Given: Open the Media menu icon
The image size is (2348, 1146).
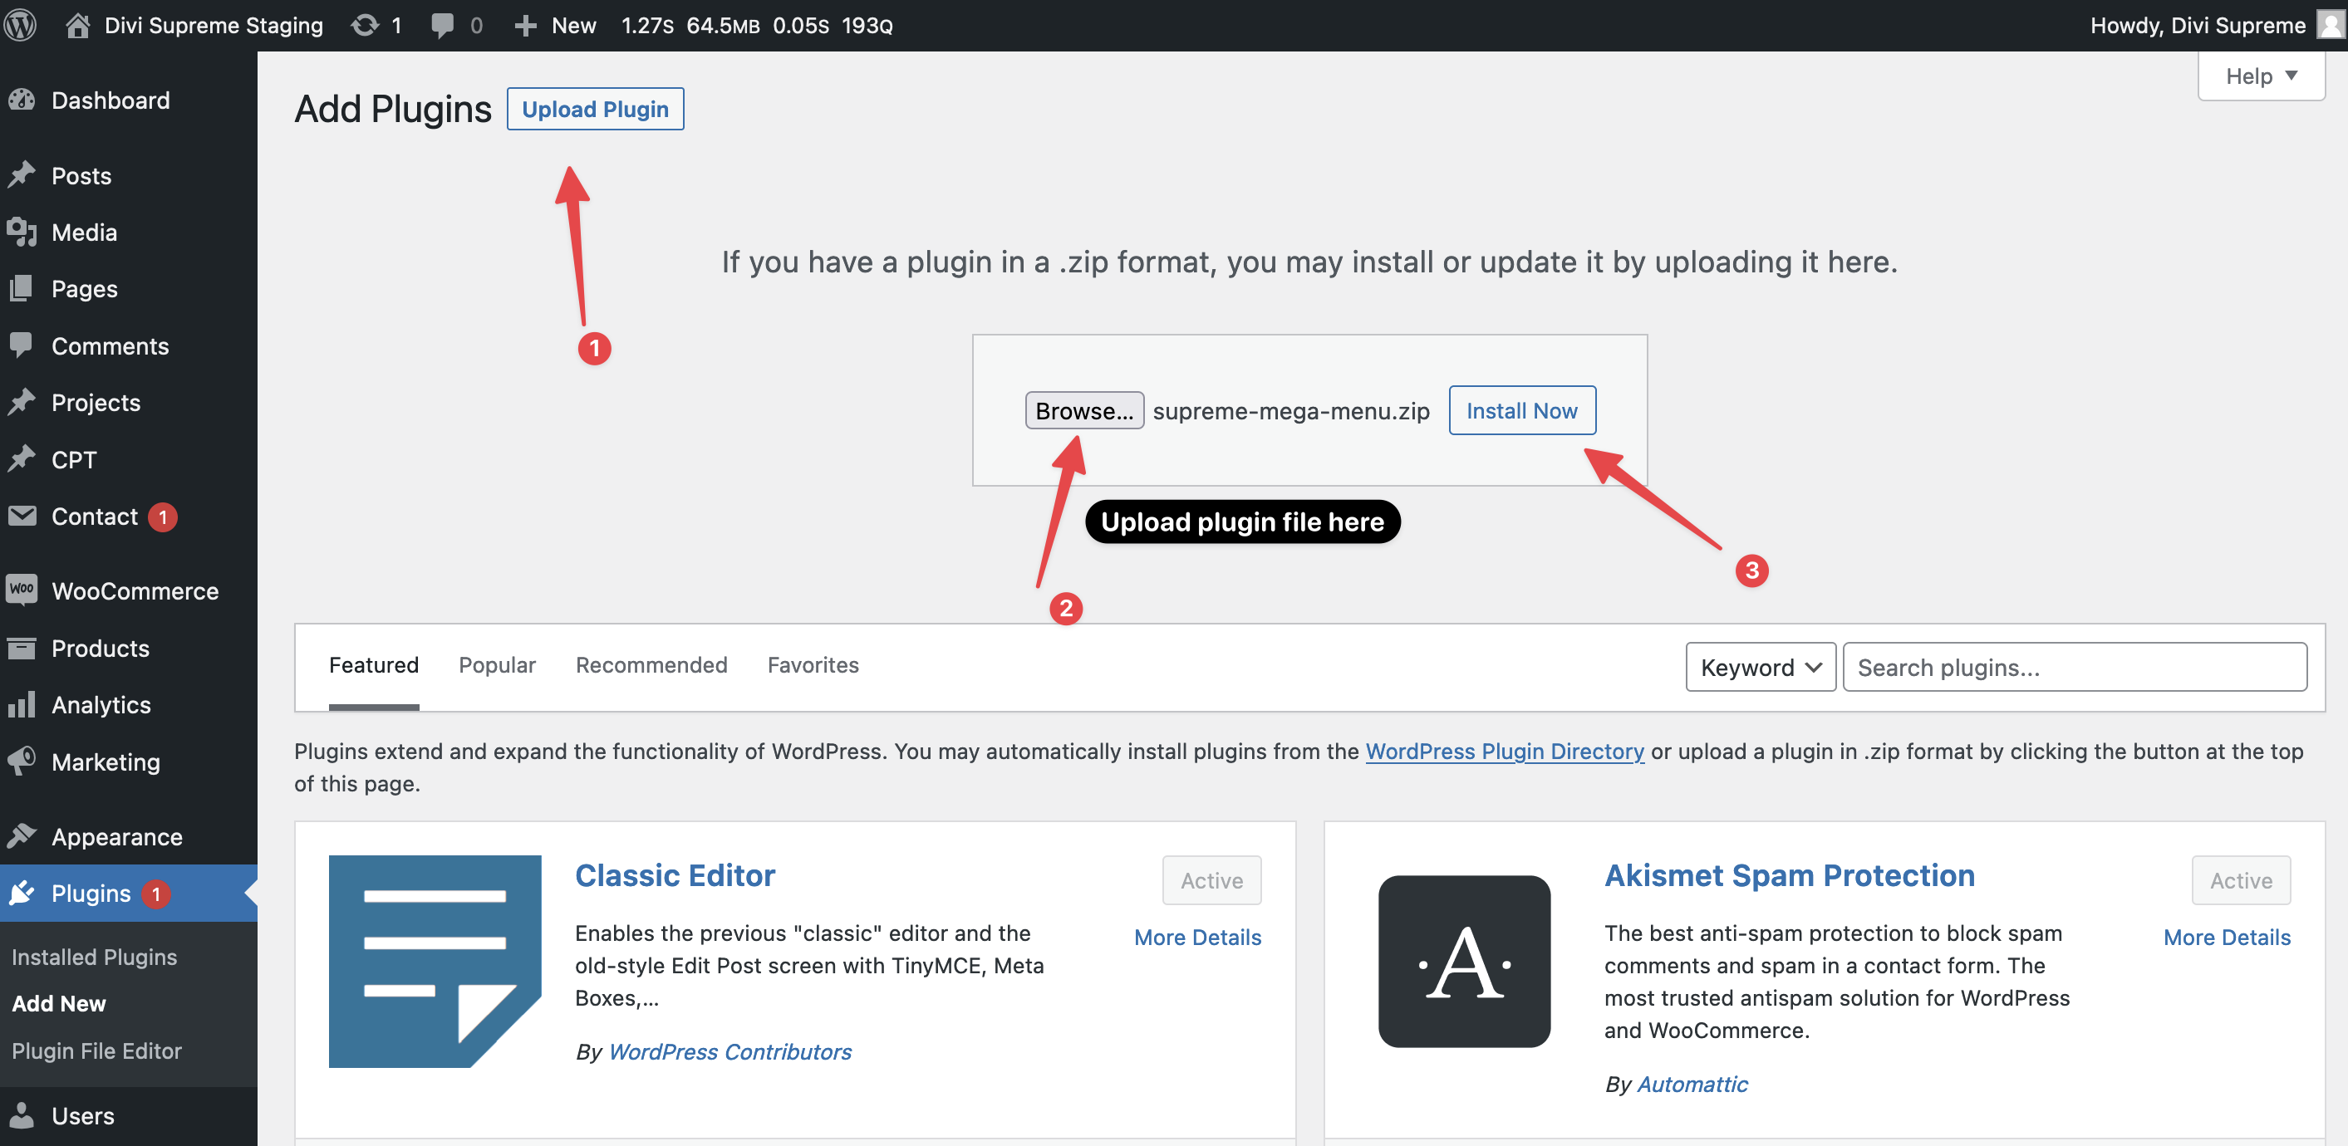Looking at the screenshot, I should [x=22, y=233].
